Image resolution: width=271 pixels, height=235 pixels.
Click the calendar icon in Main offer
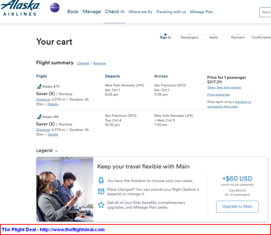101,191
